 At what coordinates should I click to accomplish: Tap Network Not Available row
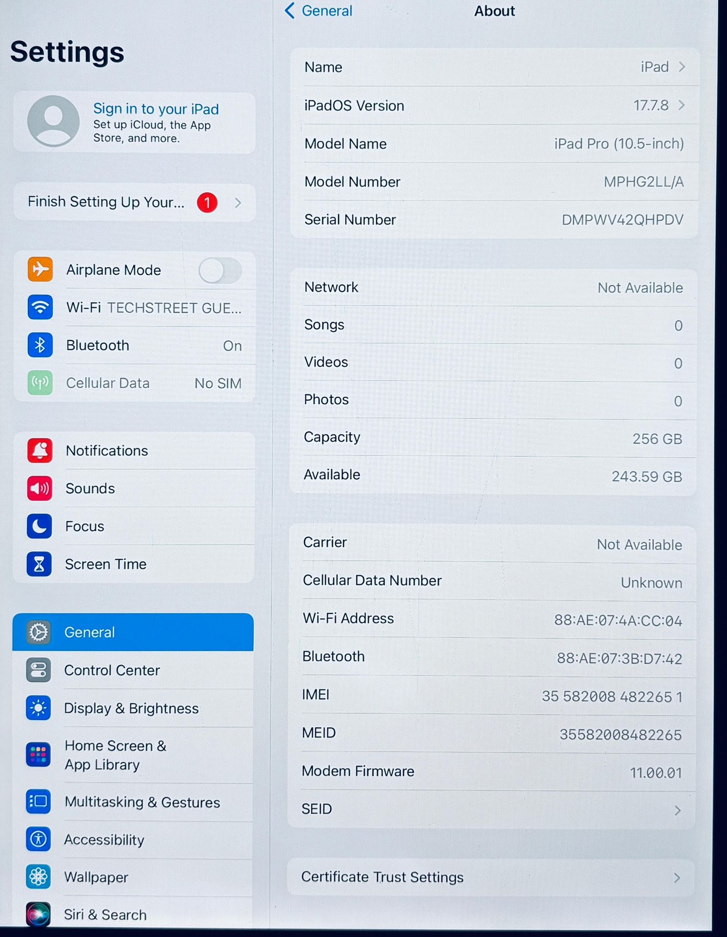click(494, 287)
